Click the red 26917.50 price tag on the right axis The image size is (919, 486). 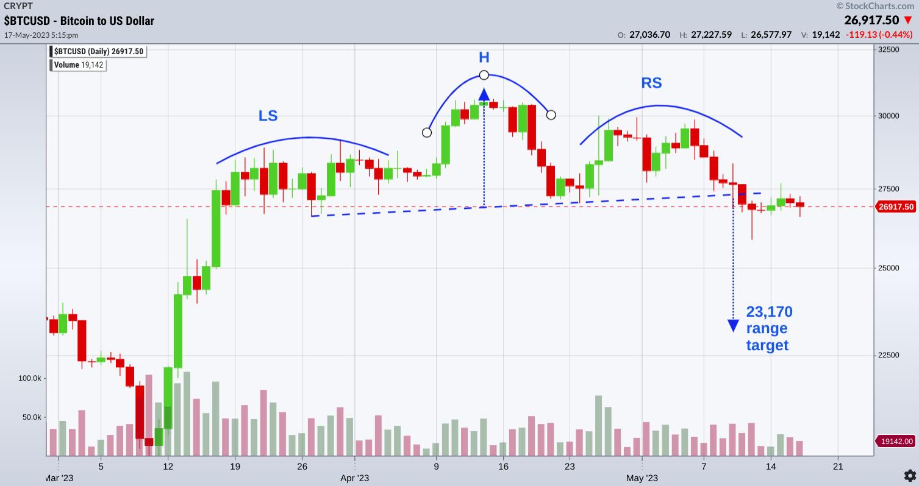coord(895,207)
